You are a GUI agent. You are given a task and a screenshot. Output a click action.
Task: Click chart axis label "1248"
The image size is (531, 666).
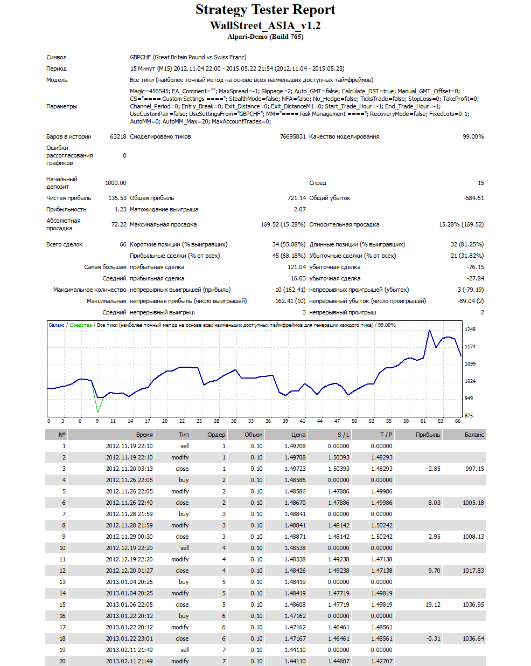click(470, 329)
